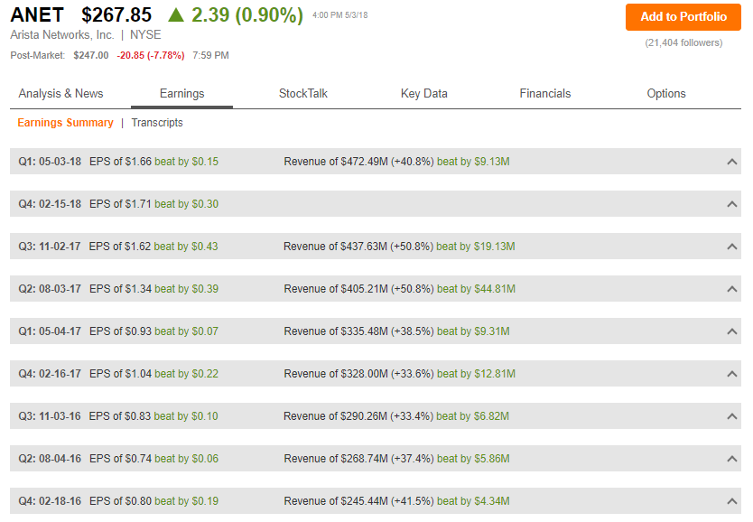Click Q1: 05-03-18 EPS of $1.66 text
This screenshot has width=753, height=522.
coord(85,162)
